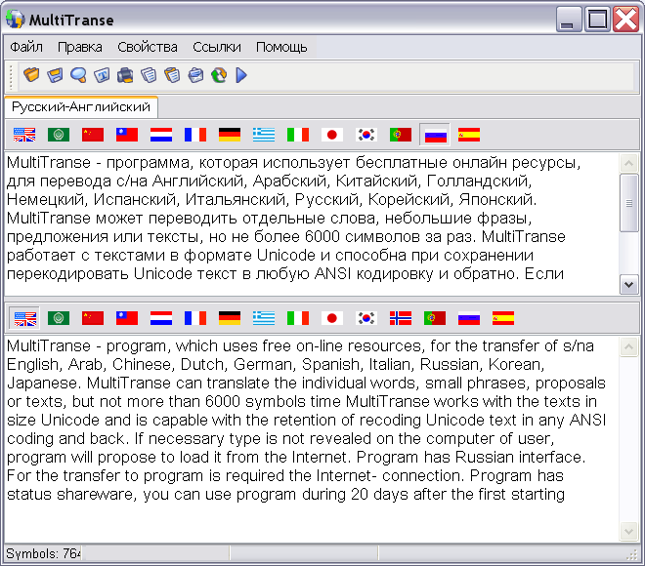Set target language to Greek flag
The height and width of the screenshot is (566, 645).
tap(264, 318)
